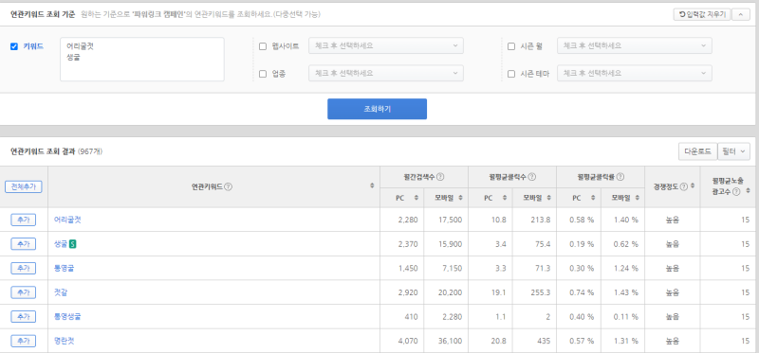Check the 시즌 테마 checkbox
This screenshot has width=759, height=353.
(x=511, y=74)
